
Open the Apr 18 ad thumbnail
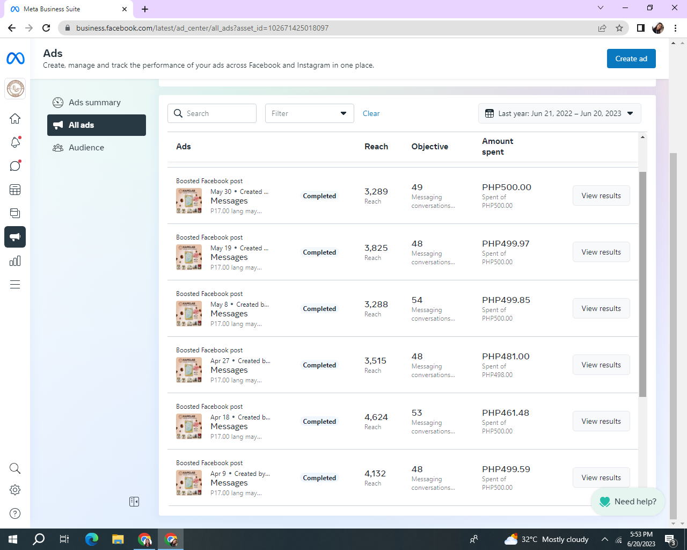(189, 426)
